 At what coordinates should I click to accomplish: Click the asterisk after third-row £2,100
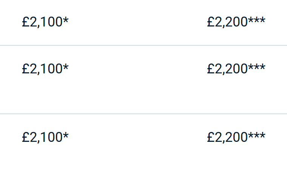(x=66, y=135)
